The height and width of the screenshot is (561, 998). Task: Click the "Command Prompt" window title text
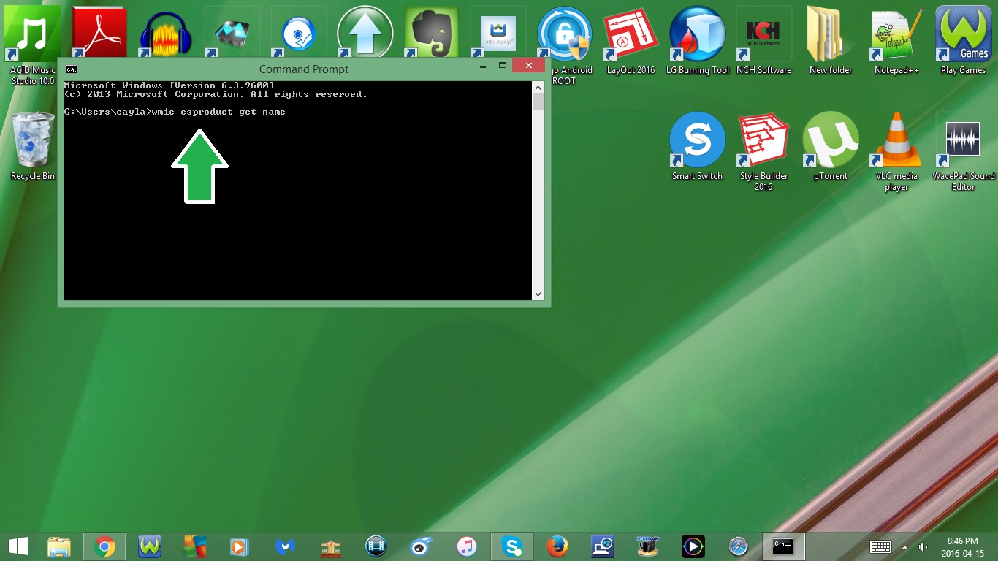pyautogui.click(x=304, y=69)
